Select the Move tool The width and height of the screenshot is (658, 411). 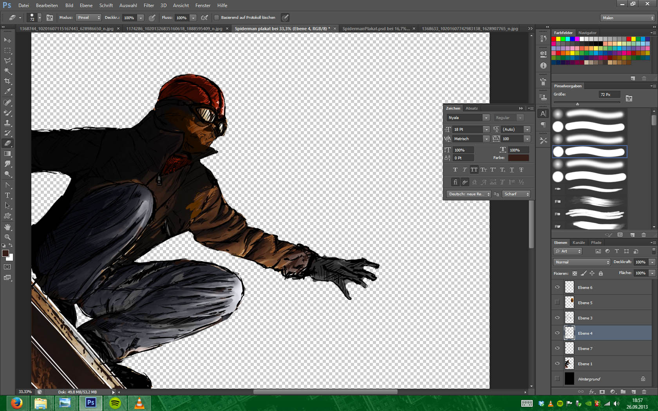(x=7, y=40)
